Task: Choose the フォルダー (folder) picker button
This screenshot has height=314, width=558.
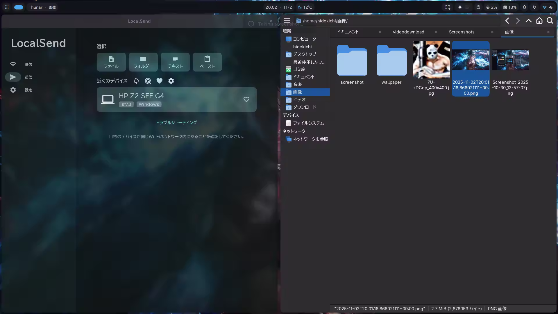Action: click(143, 62)
